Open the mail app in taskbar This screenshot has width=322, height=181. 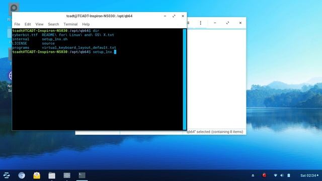(x=37, y=175)
